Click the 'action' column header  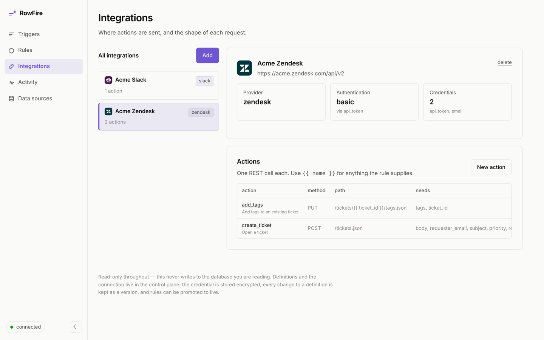coord(249,191)
